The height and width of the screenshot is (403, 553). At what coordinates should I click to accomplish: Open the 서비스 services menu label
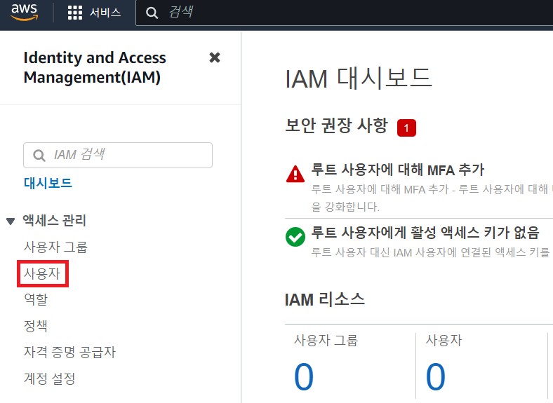point(105,13)
